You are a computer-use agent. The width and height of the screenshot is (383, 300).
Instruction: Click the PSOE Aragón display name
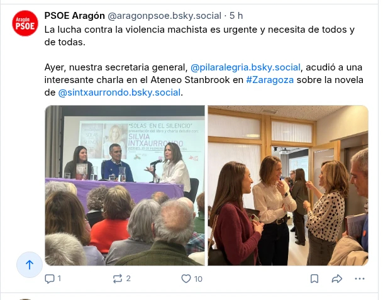click(x=74, y=16)
